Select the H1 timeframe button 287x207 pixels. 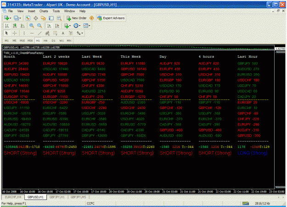pyautogui.click(x=38, y=40)
